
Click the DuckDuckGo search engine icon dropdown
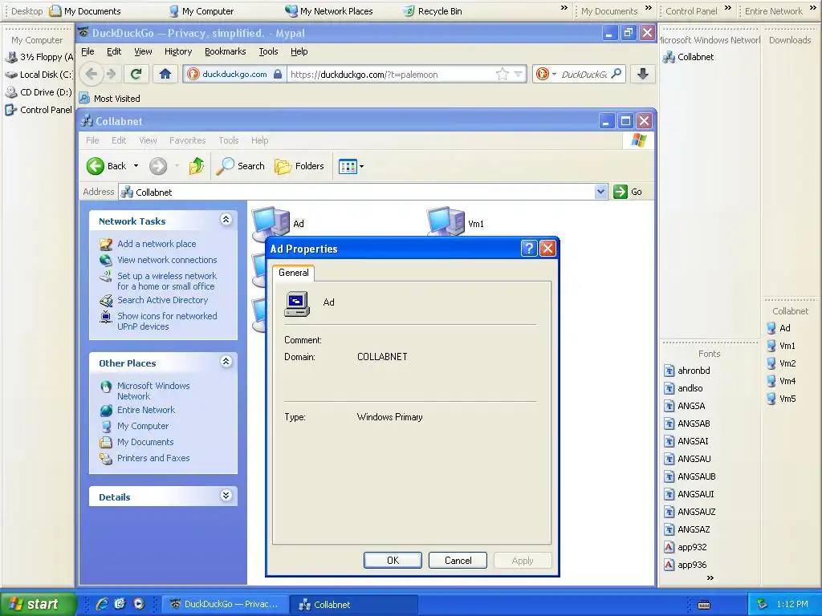click(546, 74)
